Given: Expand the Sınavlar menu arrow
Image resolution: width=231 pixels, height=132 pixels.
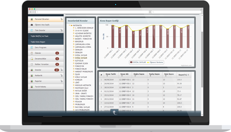Looking at the screenshot, I should tap(62, 70).
